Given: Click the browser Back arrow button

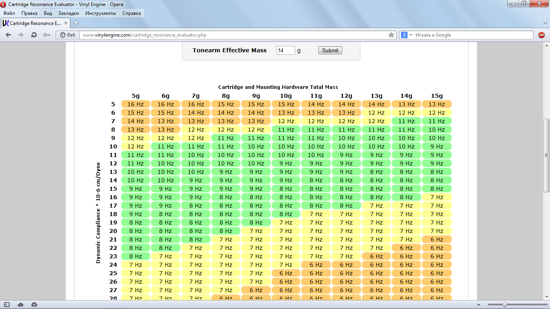Looking at the screenshot, I should point(8,35).
